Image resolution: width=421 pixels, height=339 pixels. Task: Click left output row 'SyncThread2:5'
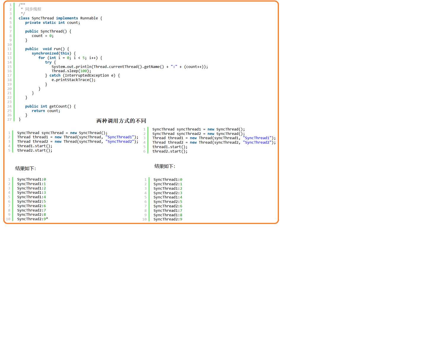(x=31, y=201)
